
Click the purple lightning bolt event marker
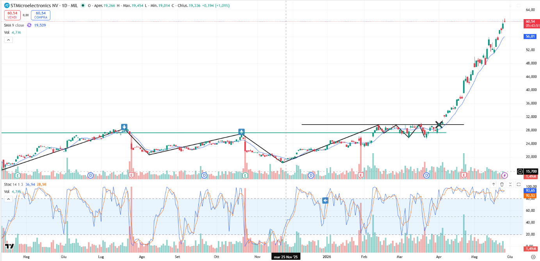tap(504, 175)
